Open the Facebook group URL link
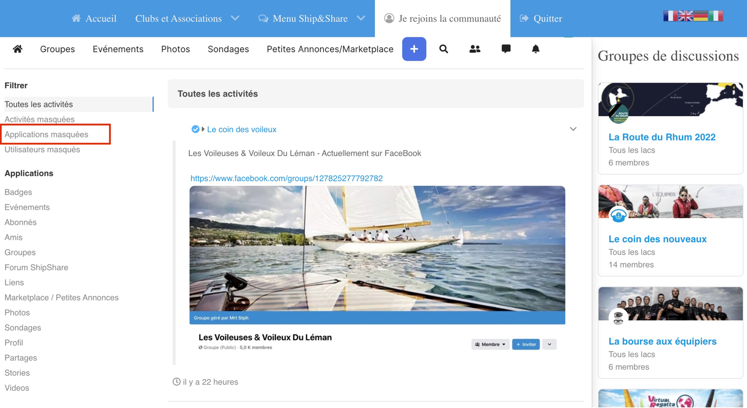747x408 pixels. [286, 178]
